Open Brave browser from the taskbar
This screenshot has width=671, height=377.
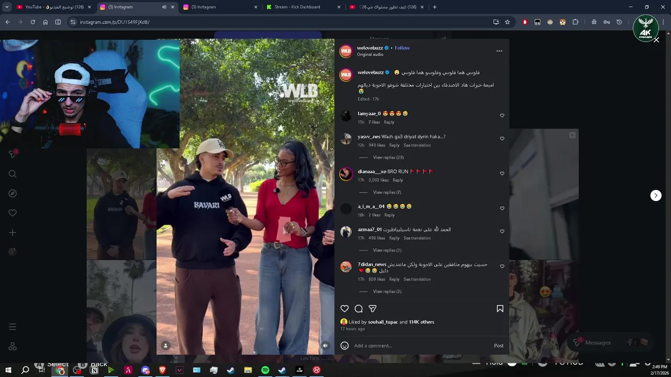coord(163,370)
